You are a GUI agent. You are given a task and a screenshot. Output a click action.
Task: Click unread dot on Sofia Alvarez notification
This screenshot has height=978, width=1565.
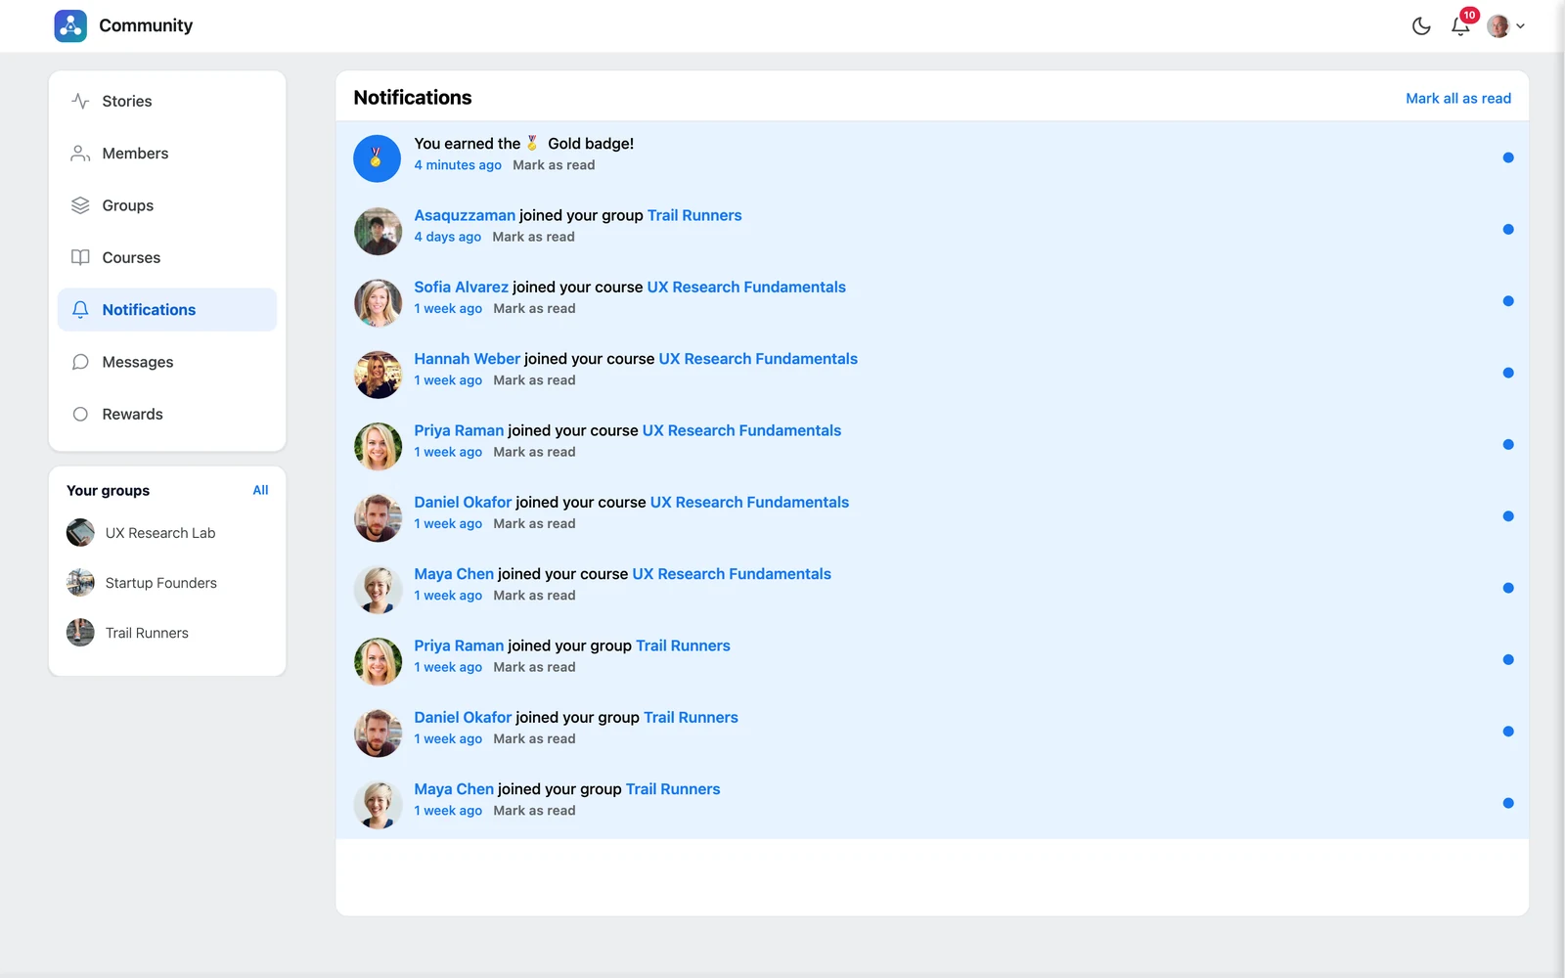click(x=1508, y=301)
